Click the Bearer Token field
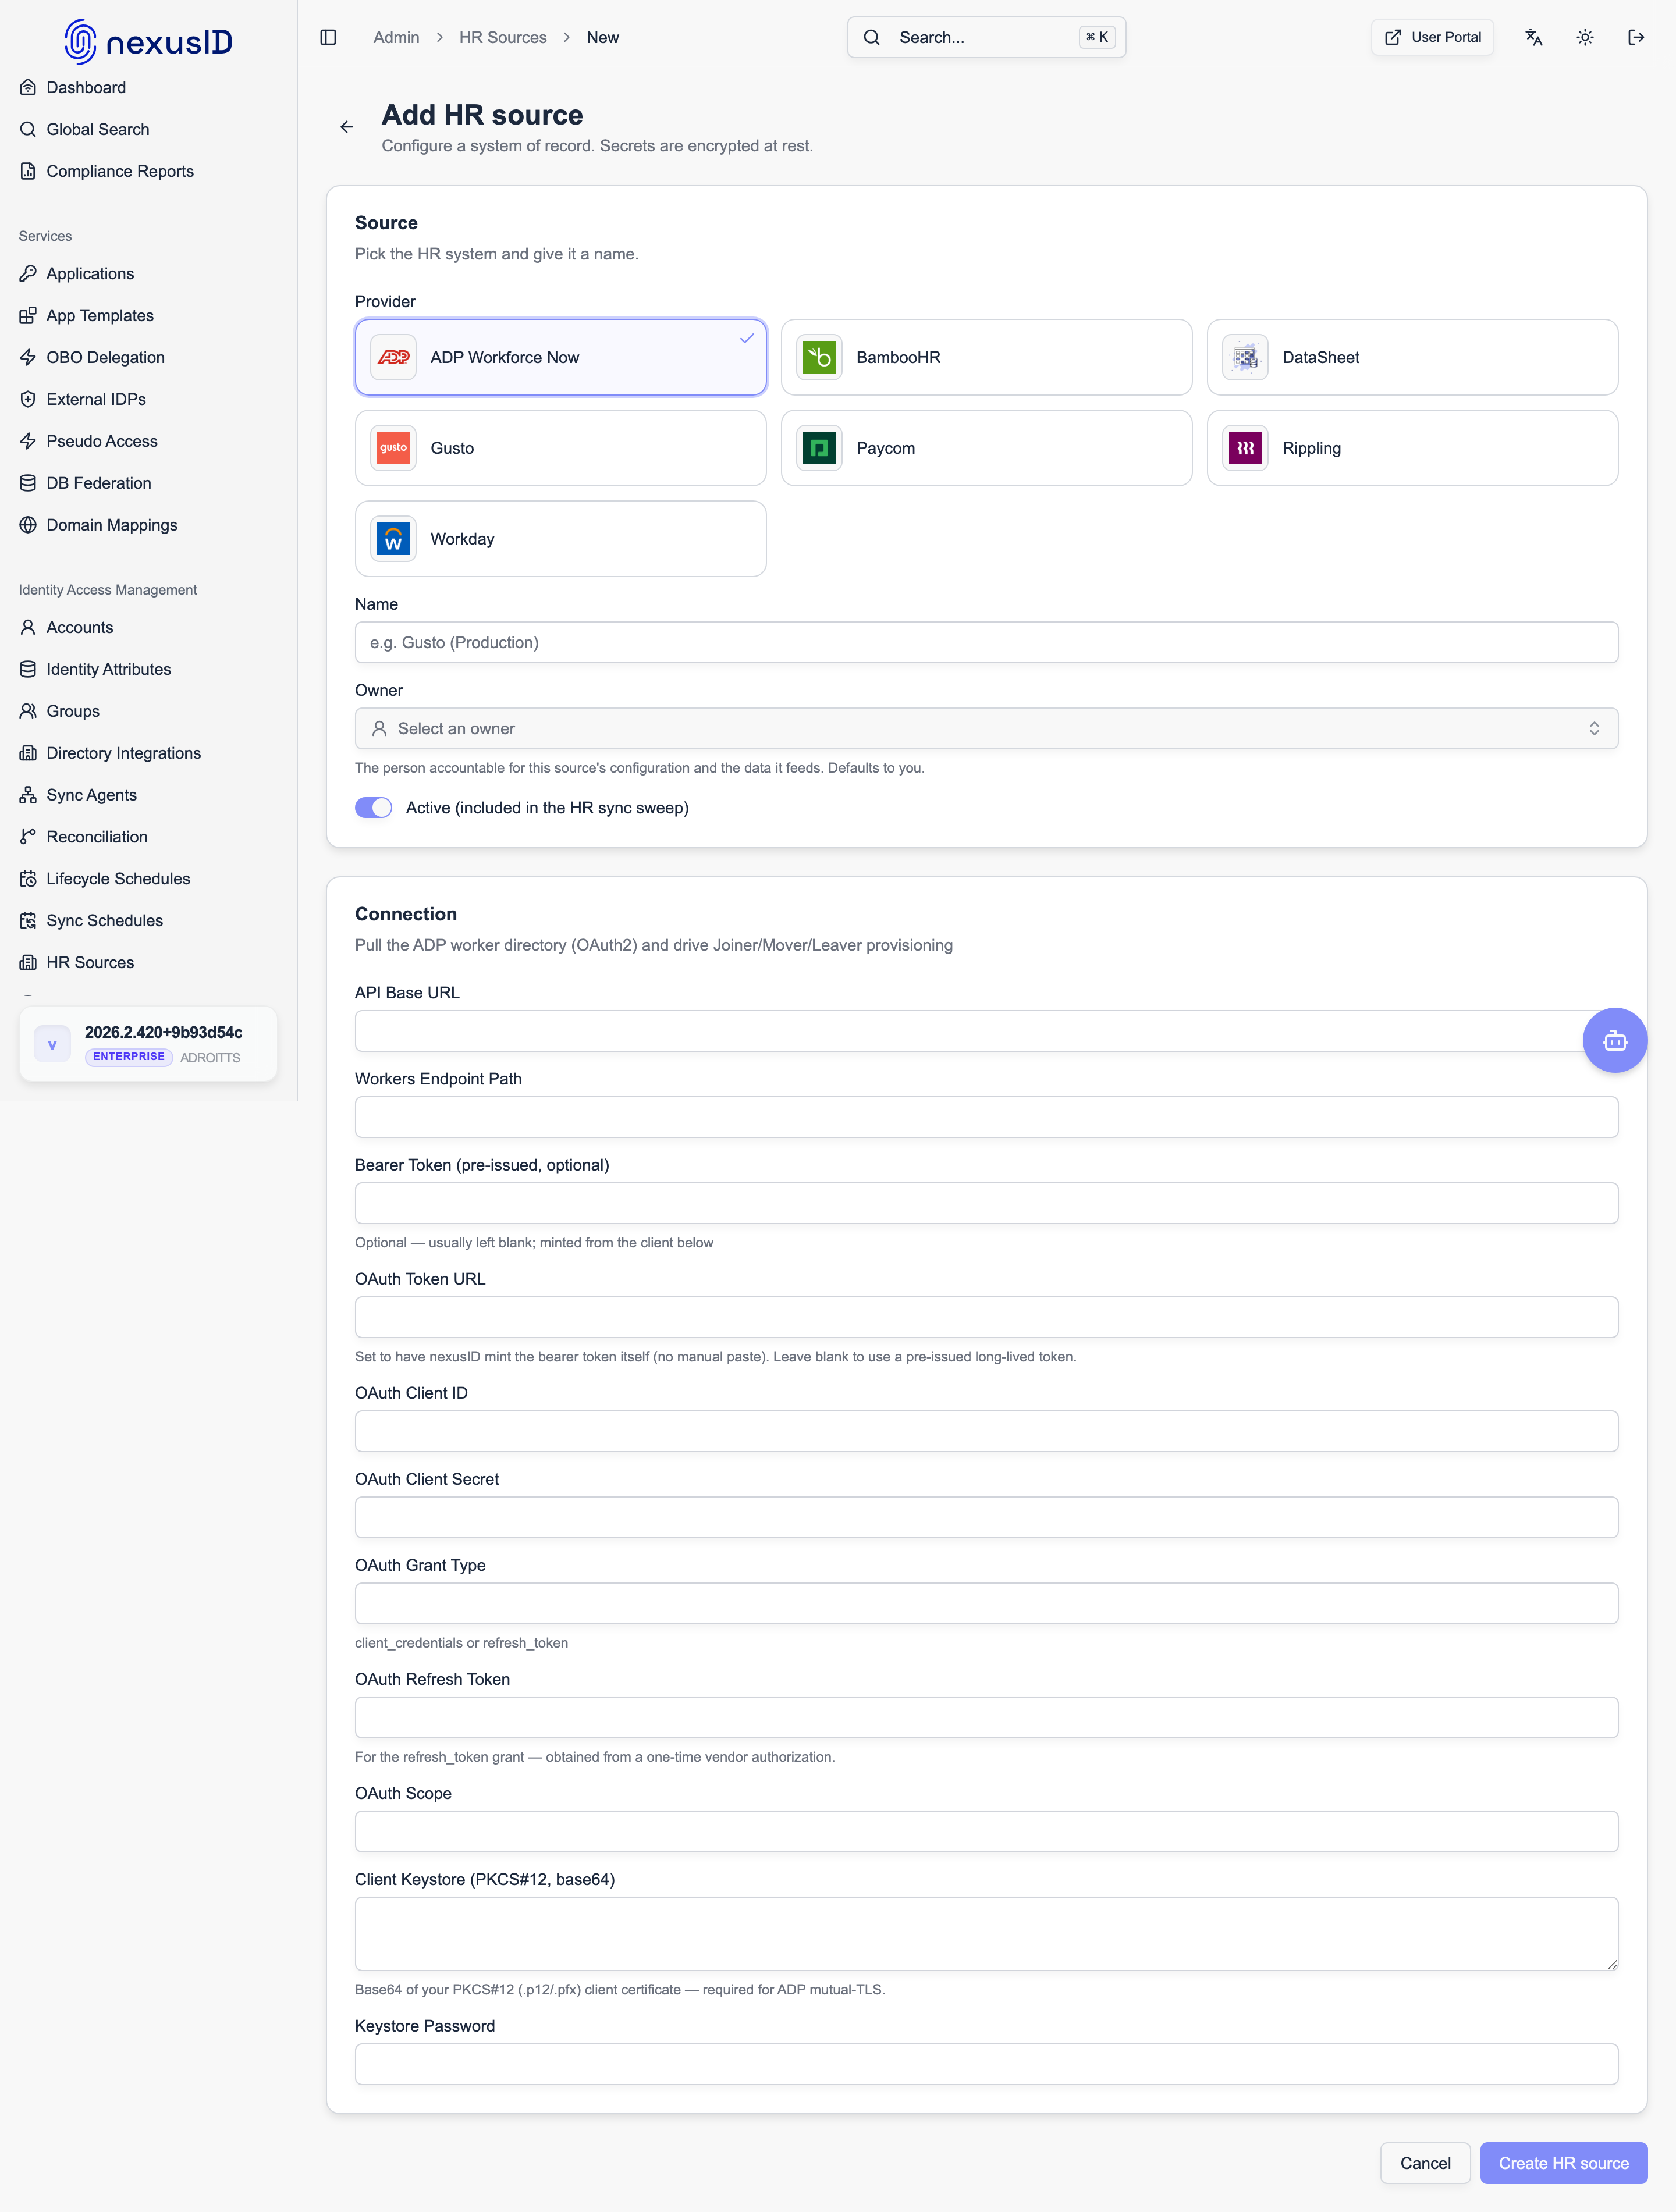The width and height of the screenshot is (1676, 2212). [x=986, y=1203]
